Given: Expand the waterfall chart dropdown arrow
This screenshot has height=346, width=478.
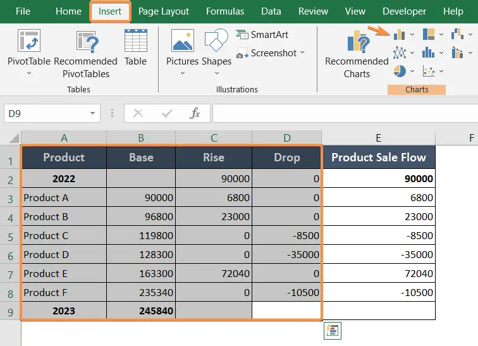Looking at the screenshot, I should point(470,34).
